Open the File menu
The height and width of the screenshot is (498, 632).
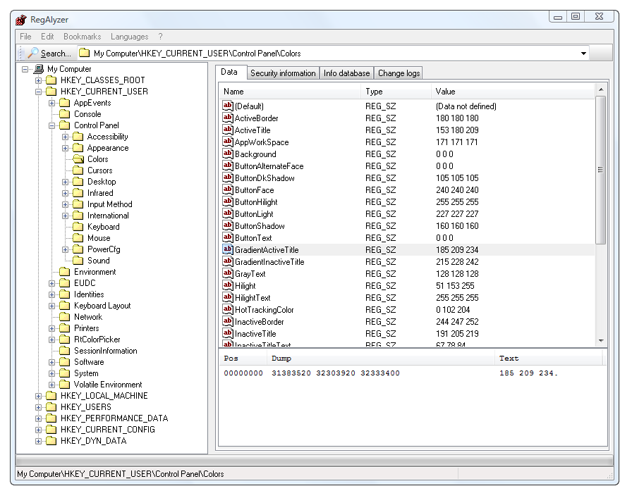coord(25,37)
